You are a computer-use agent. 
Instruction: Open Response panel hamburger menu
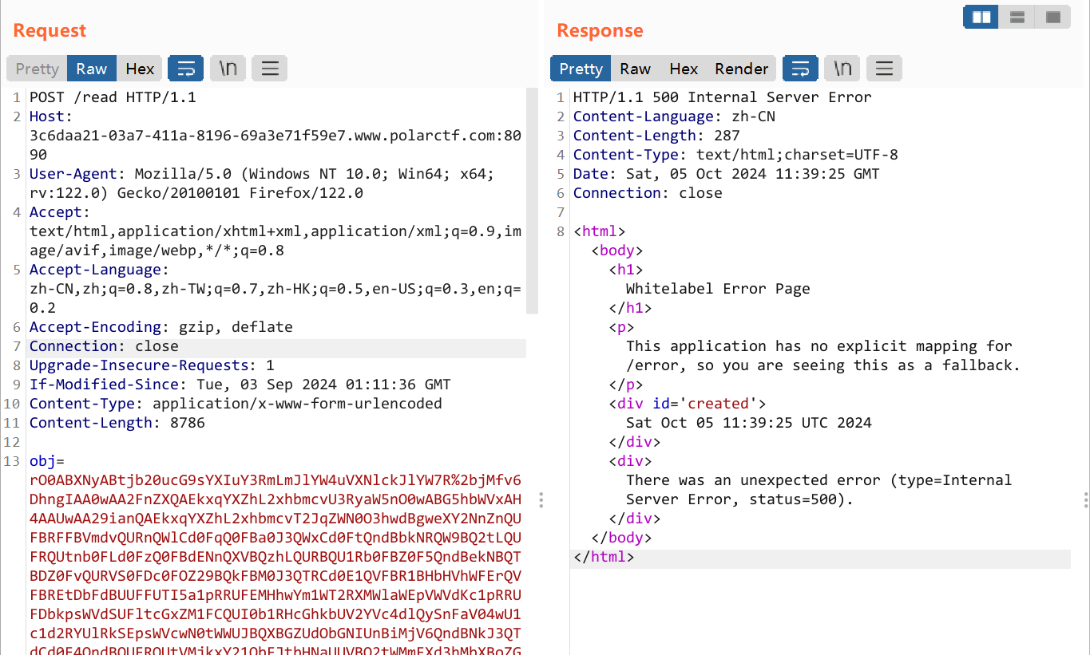click(x=884, y=69)
